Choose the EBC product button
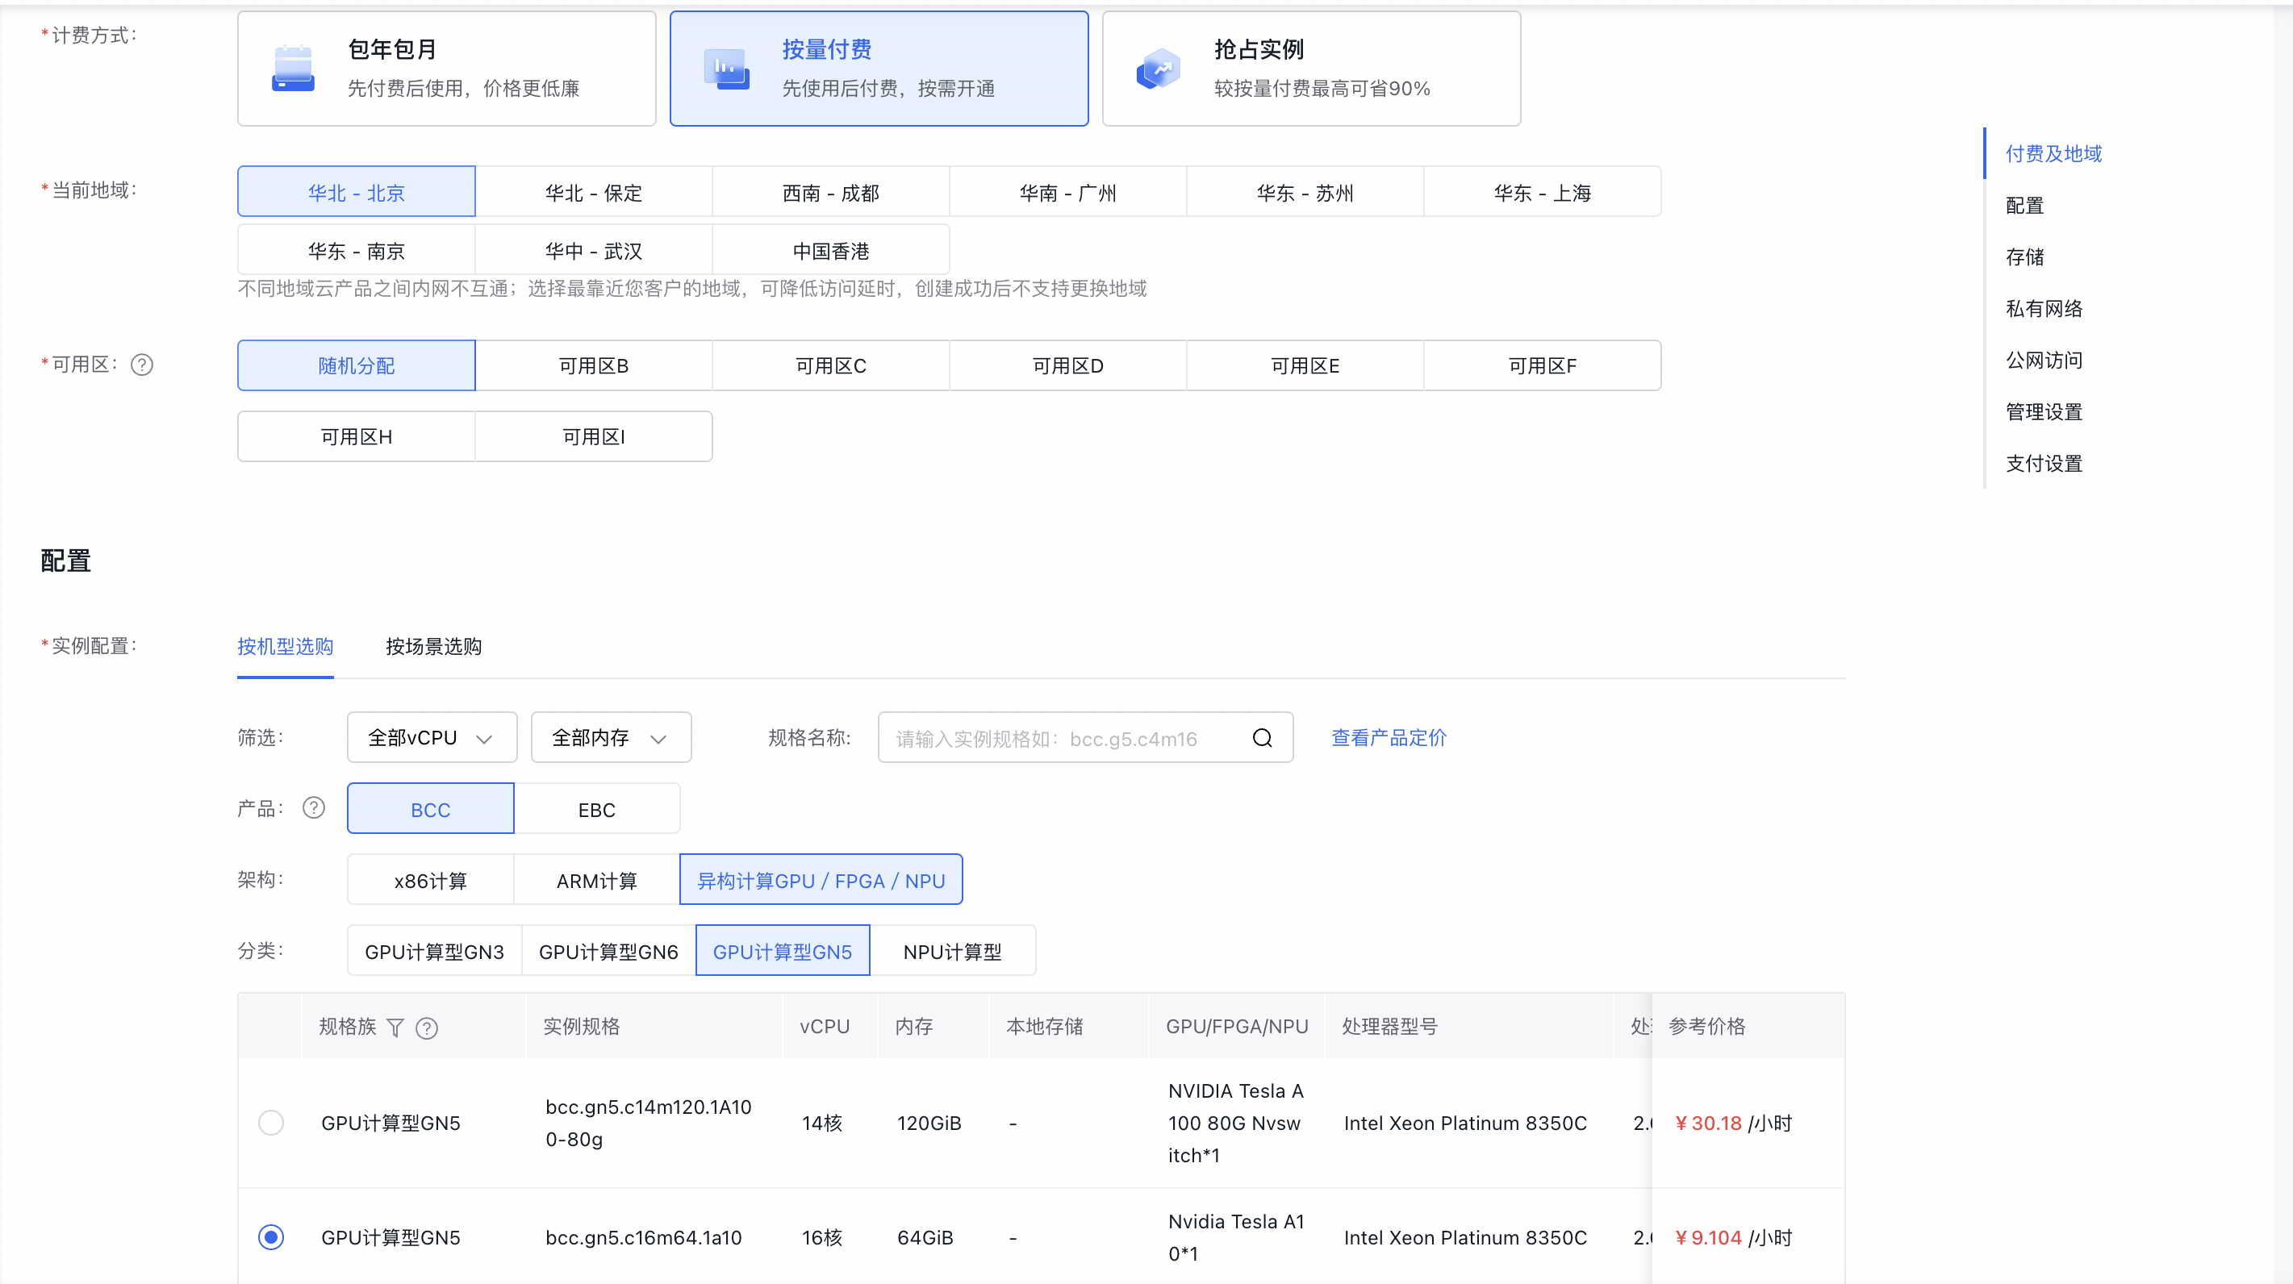 coord(596,810)
